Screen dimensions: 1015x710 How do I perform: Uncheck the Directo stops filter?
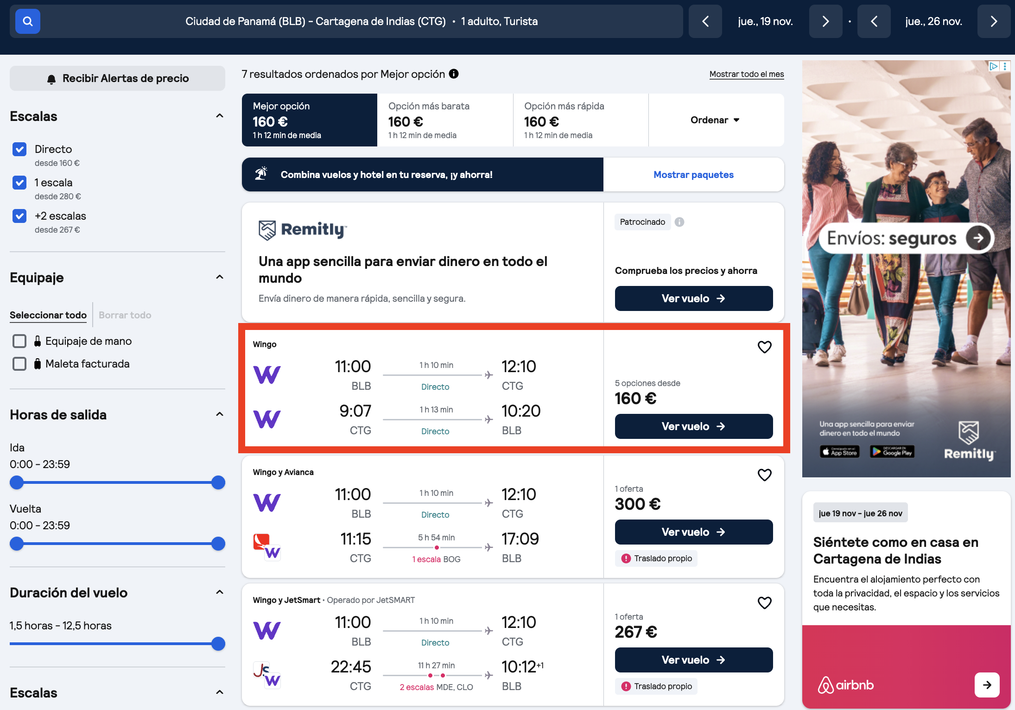19,149
